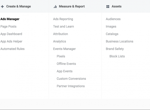Open the Attribution tool
This screenshot has height=110, width=150.
(x=61, y=34)
